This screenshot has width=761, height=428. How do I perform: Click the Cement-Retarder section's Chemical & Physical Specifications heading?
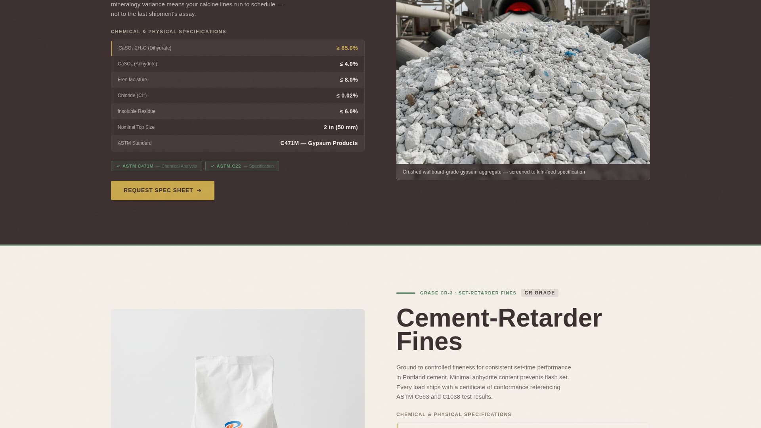454,415
